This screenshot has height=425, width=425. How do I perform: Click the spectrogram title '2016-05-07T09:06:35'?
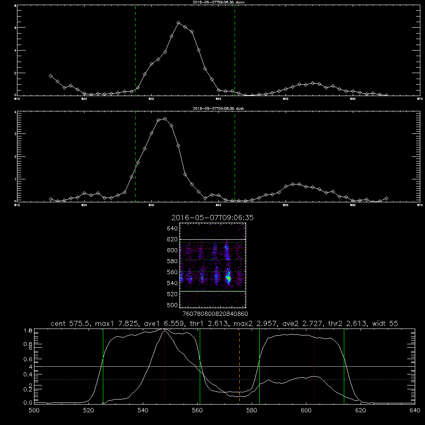point(212,218)
